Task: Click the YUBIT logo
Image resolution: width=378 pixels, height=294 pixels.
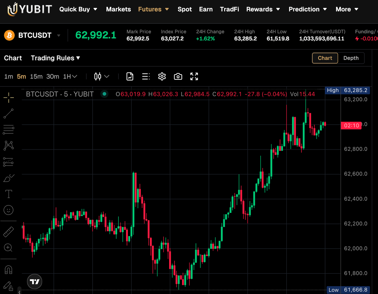Action: [x=30, y=9]
